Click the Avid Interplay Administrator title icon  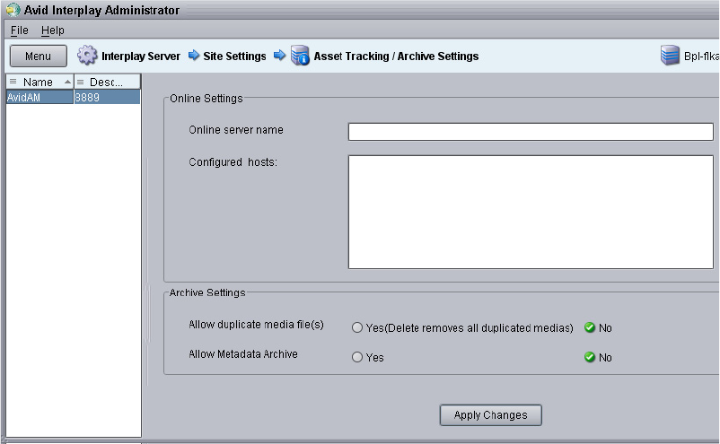click(13, 10)
